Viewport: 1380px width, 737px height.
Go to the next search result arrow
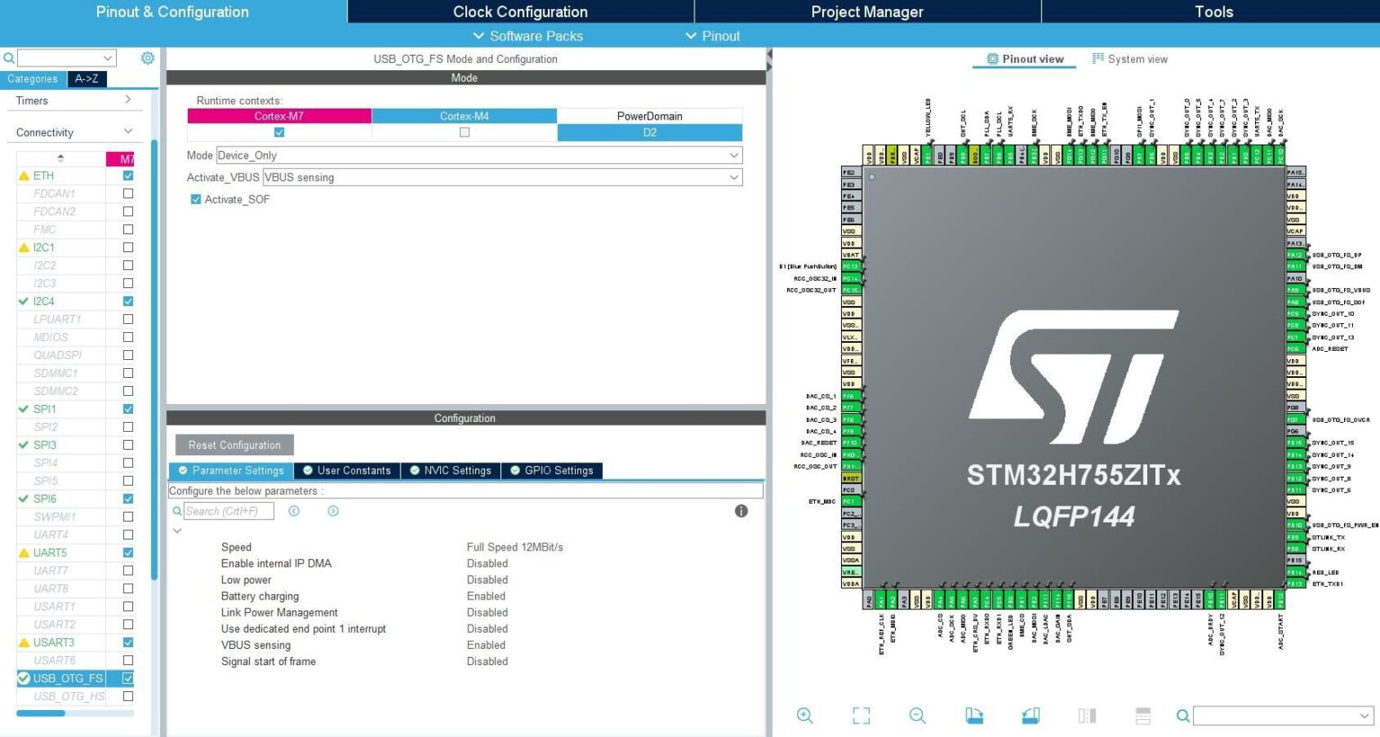[333, 511]
